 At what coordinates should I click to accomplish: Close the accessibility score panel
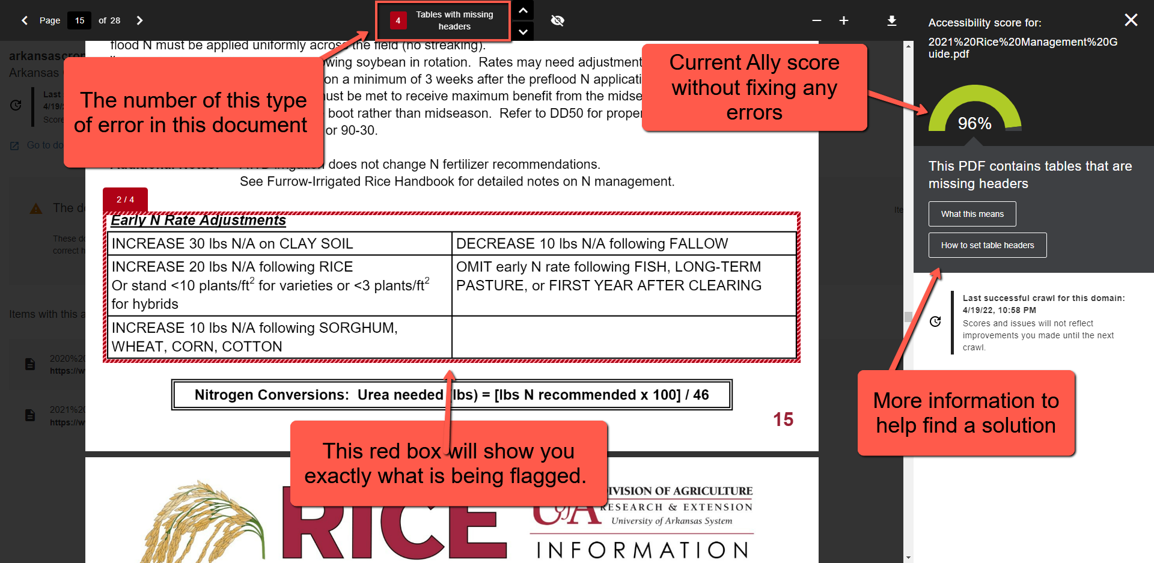[x=1131, y=20]
